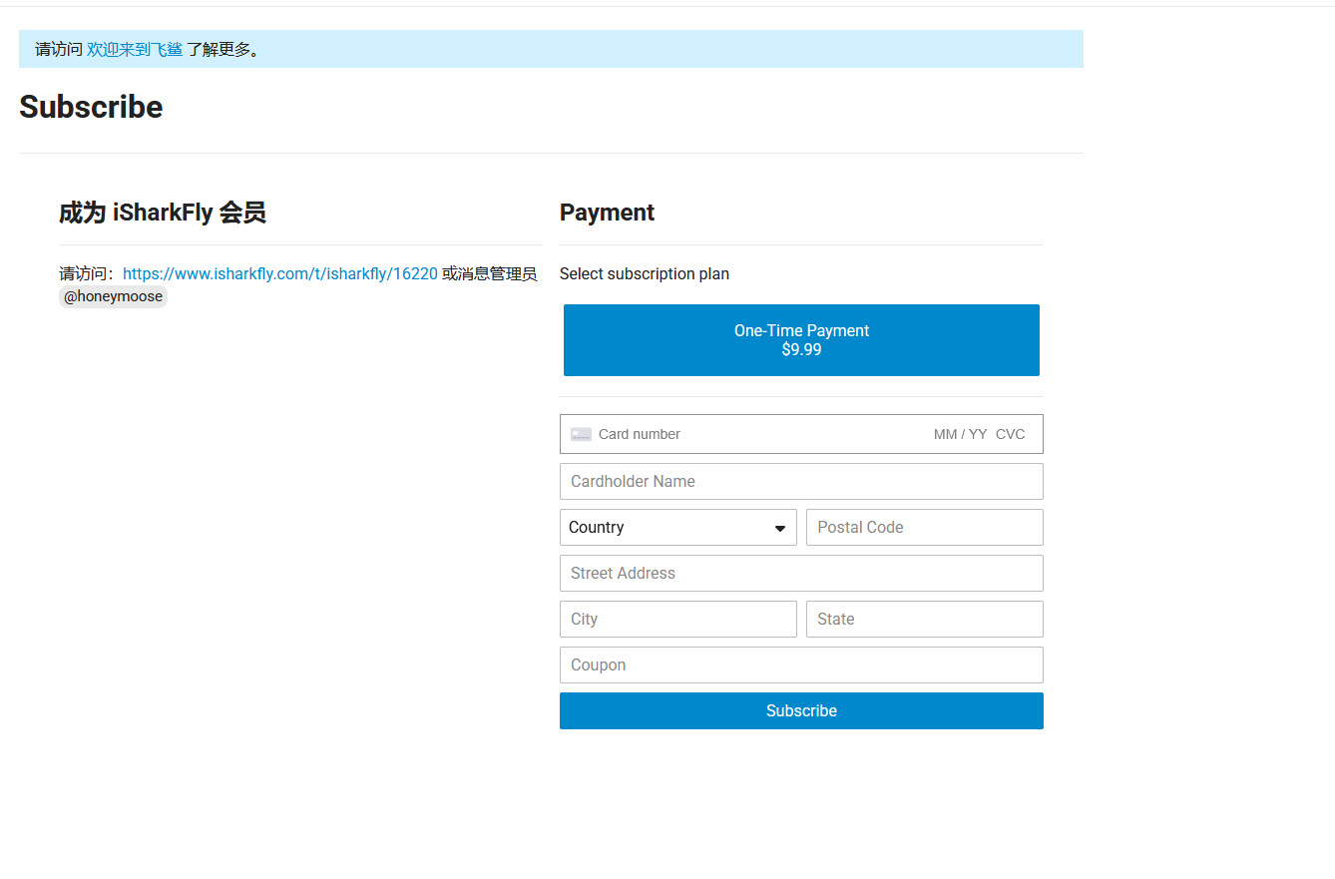Open the 欢迎来到飞鲨 link

coord(135,49)
